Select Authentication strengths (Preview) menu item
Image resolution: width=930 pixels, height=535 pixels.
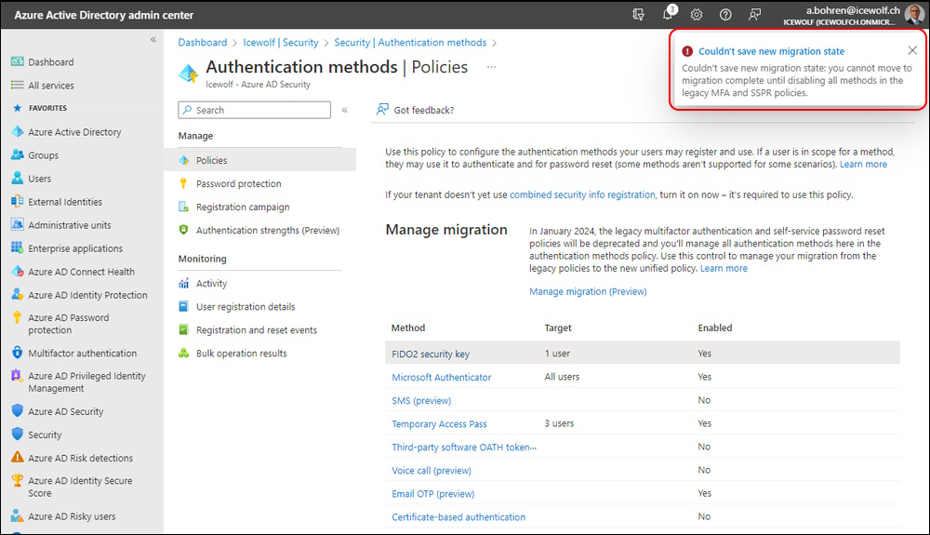268,230
